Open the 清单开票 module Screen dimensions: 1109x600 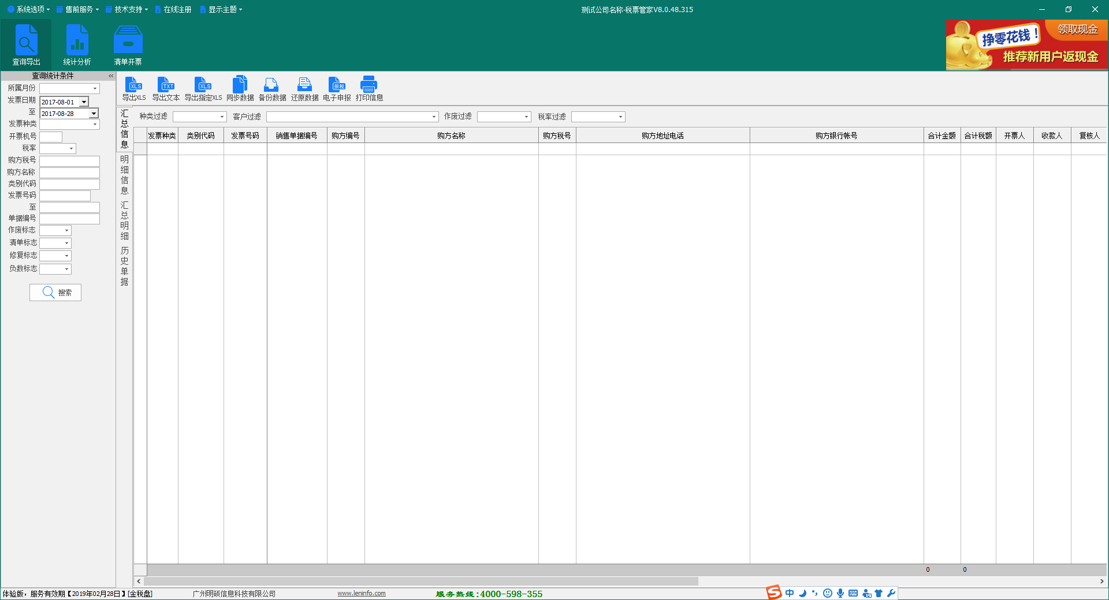(128, 45)
